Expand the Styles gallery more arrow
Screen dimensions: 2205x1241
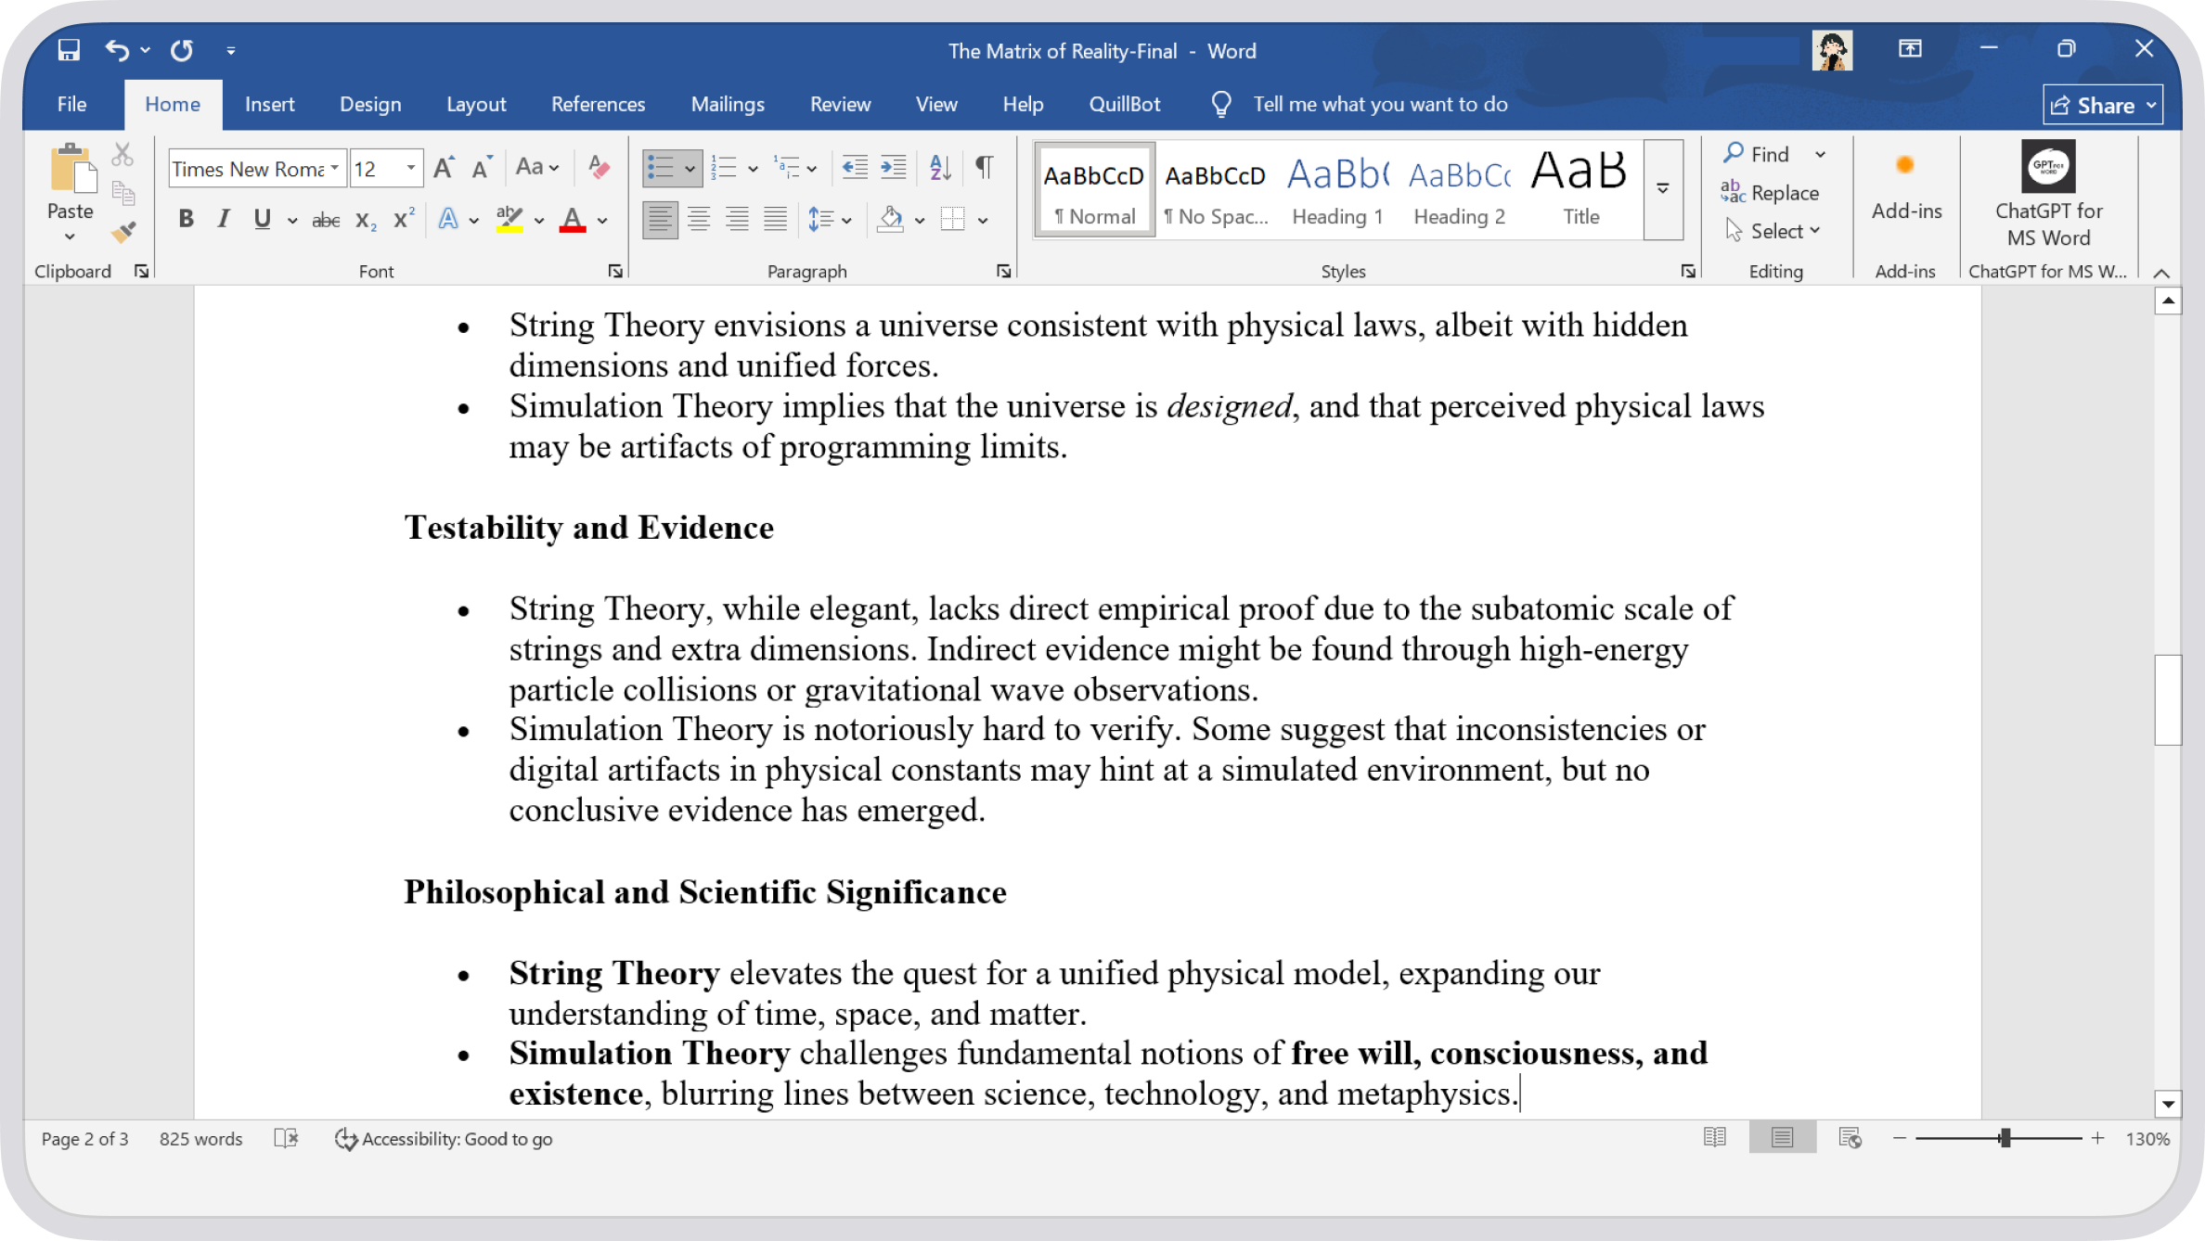coord(1663,189)
